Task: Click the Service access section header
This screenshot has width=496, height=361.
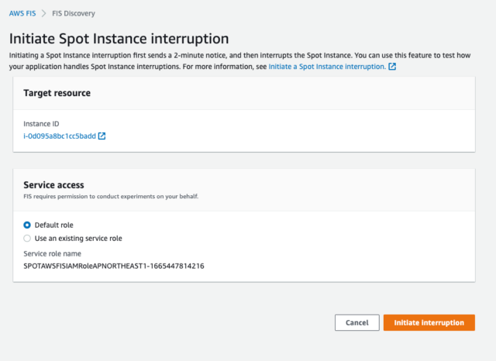Action: tap(53, 185)
